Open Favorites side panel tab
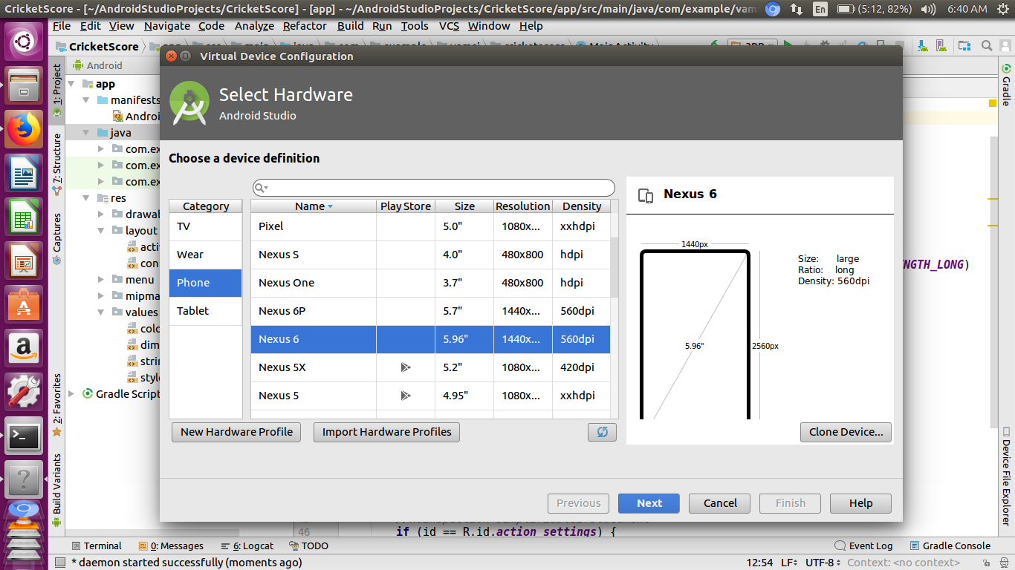The width and height of the screenshot is (1015, 570). click(x=57, y=404)
